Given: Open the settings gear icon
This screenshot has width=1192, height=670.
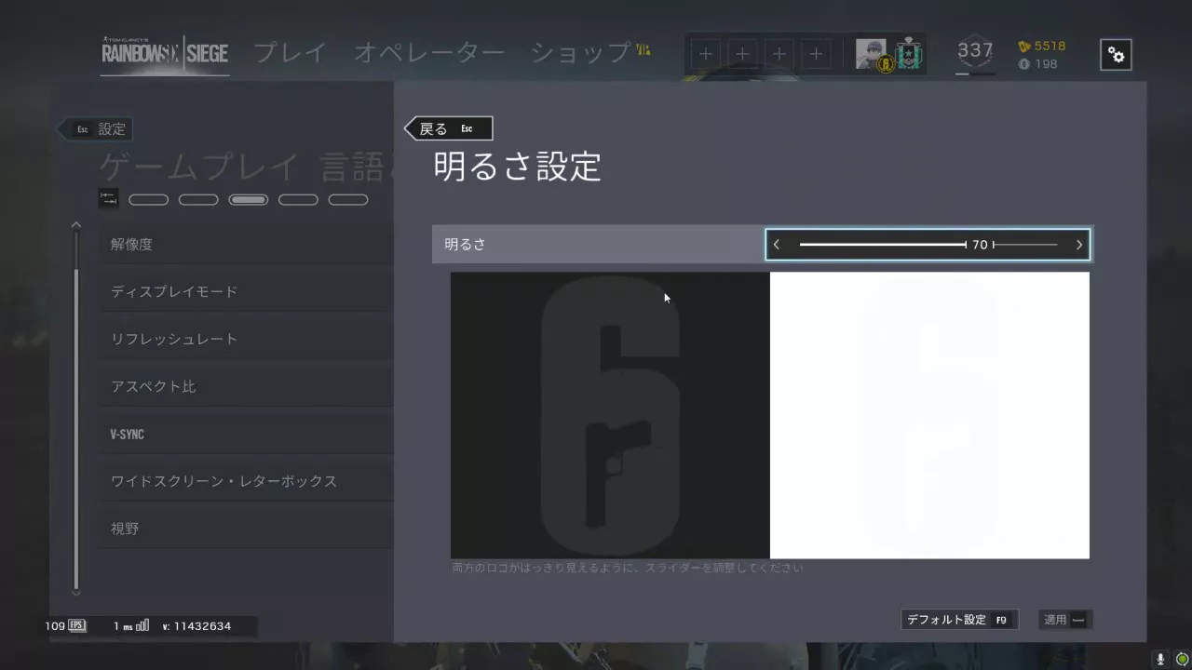Looking at the screenshot, I should 1116,55.
